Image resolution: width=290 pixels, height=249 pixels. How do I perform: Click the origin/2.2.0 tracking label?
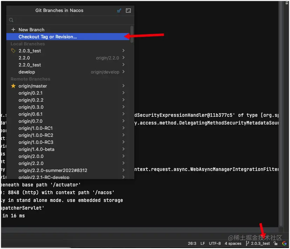click(x=107, y=58)
